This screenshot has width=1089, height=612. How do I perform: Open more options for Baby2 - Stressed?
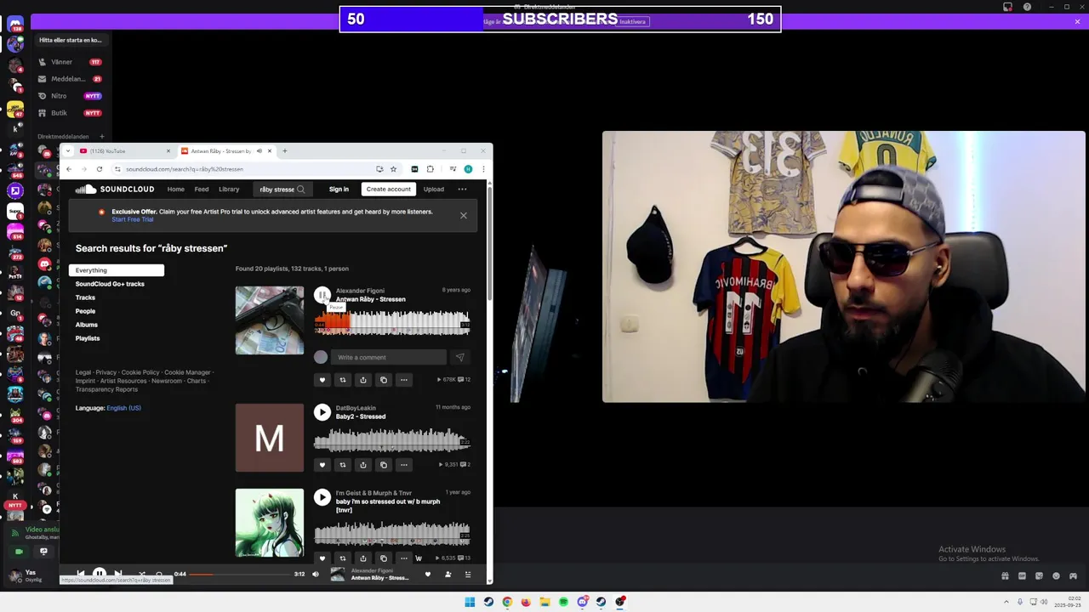click(404, 465)
